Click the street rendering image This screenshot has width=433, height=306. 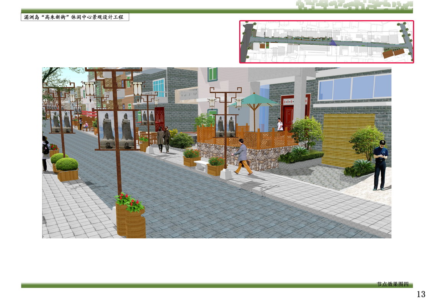point(217,153)
